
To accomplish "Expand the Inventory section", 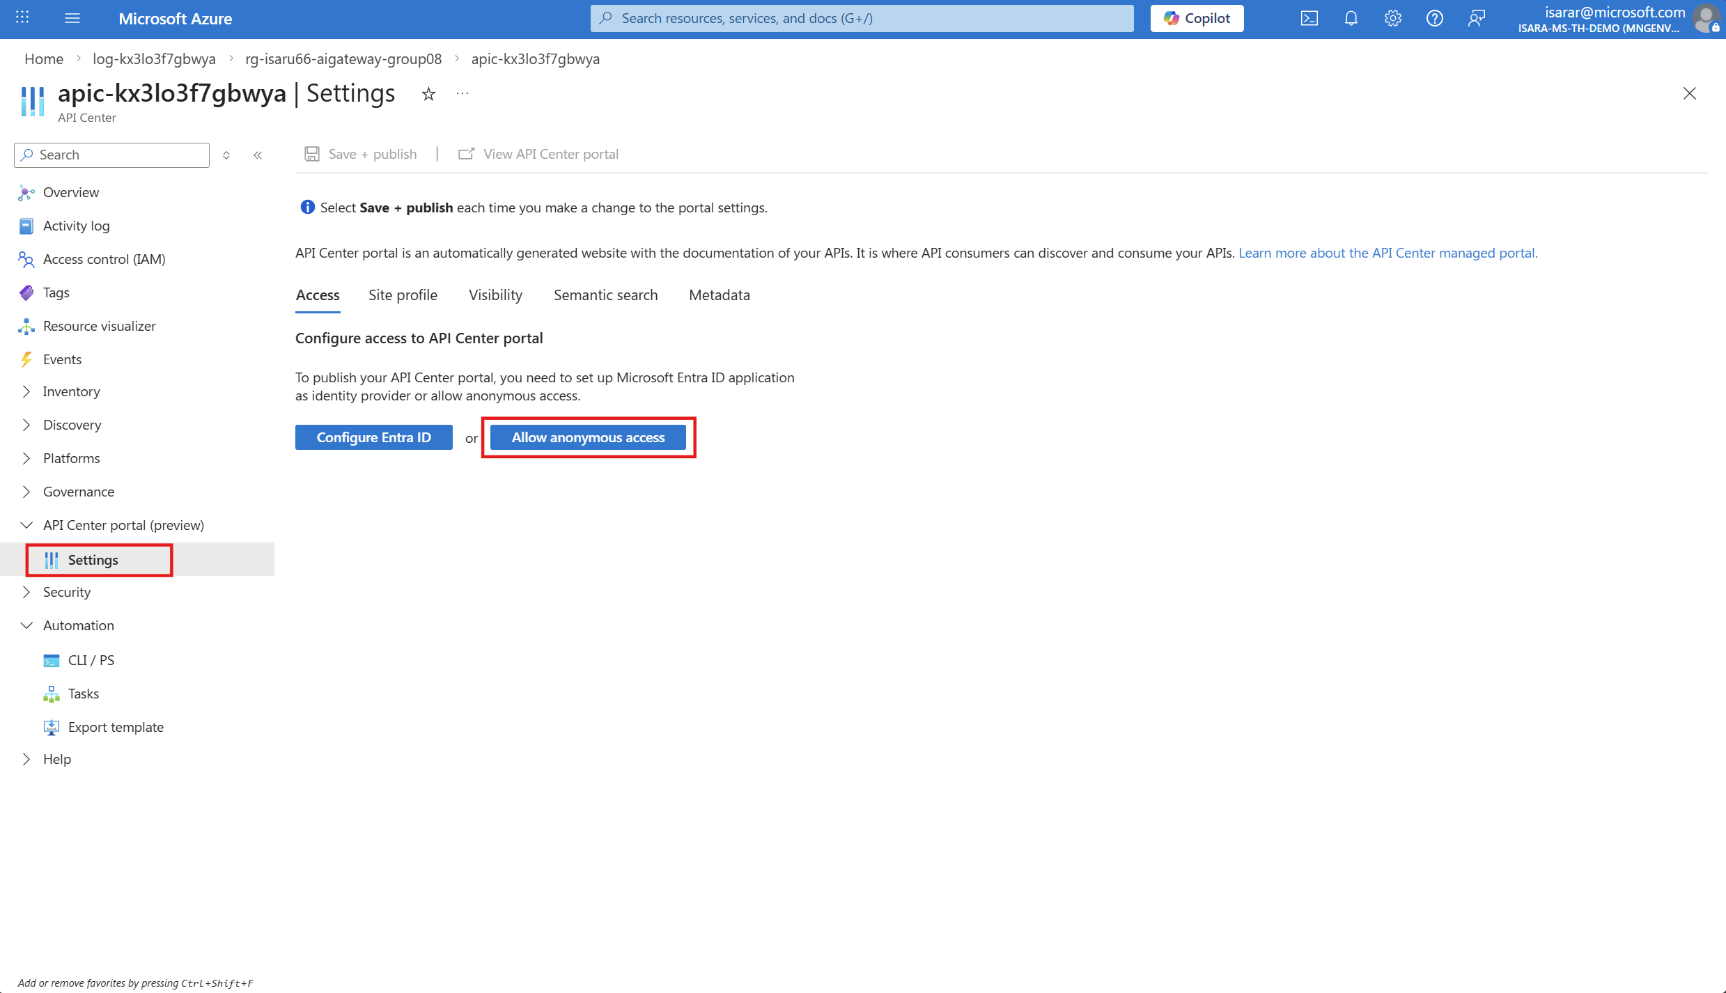I will click(x=71, y=391).
